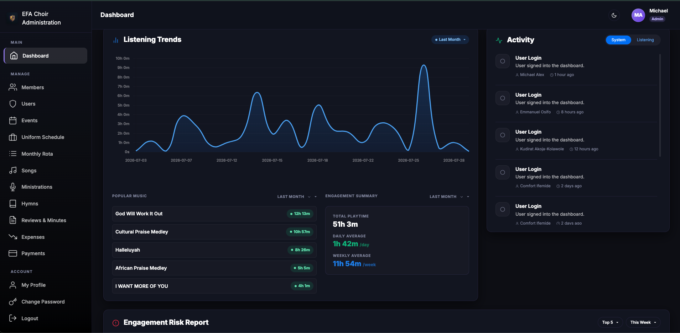Click the Users shield icon
680x333 pixels.
[13, 104]
